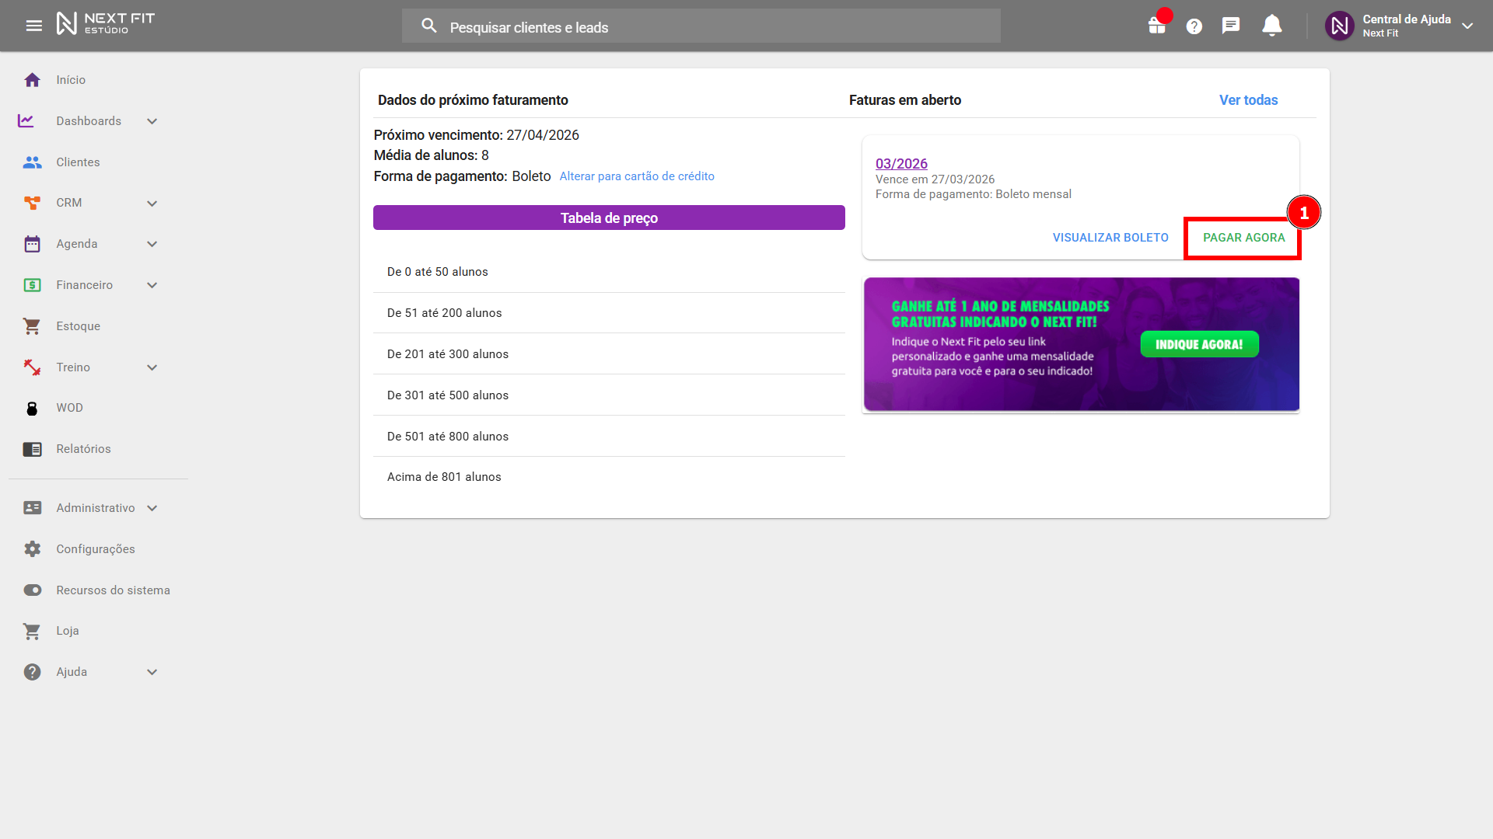Open the chat messages icon
Image resolution: width=1493 pixels, height=839 pixels.
click(1230, 26)
